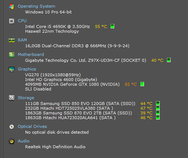Click the Audio speaker icon
The width and height of the screenshot is (188, 158).
(12, 141)
